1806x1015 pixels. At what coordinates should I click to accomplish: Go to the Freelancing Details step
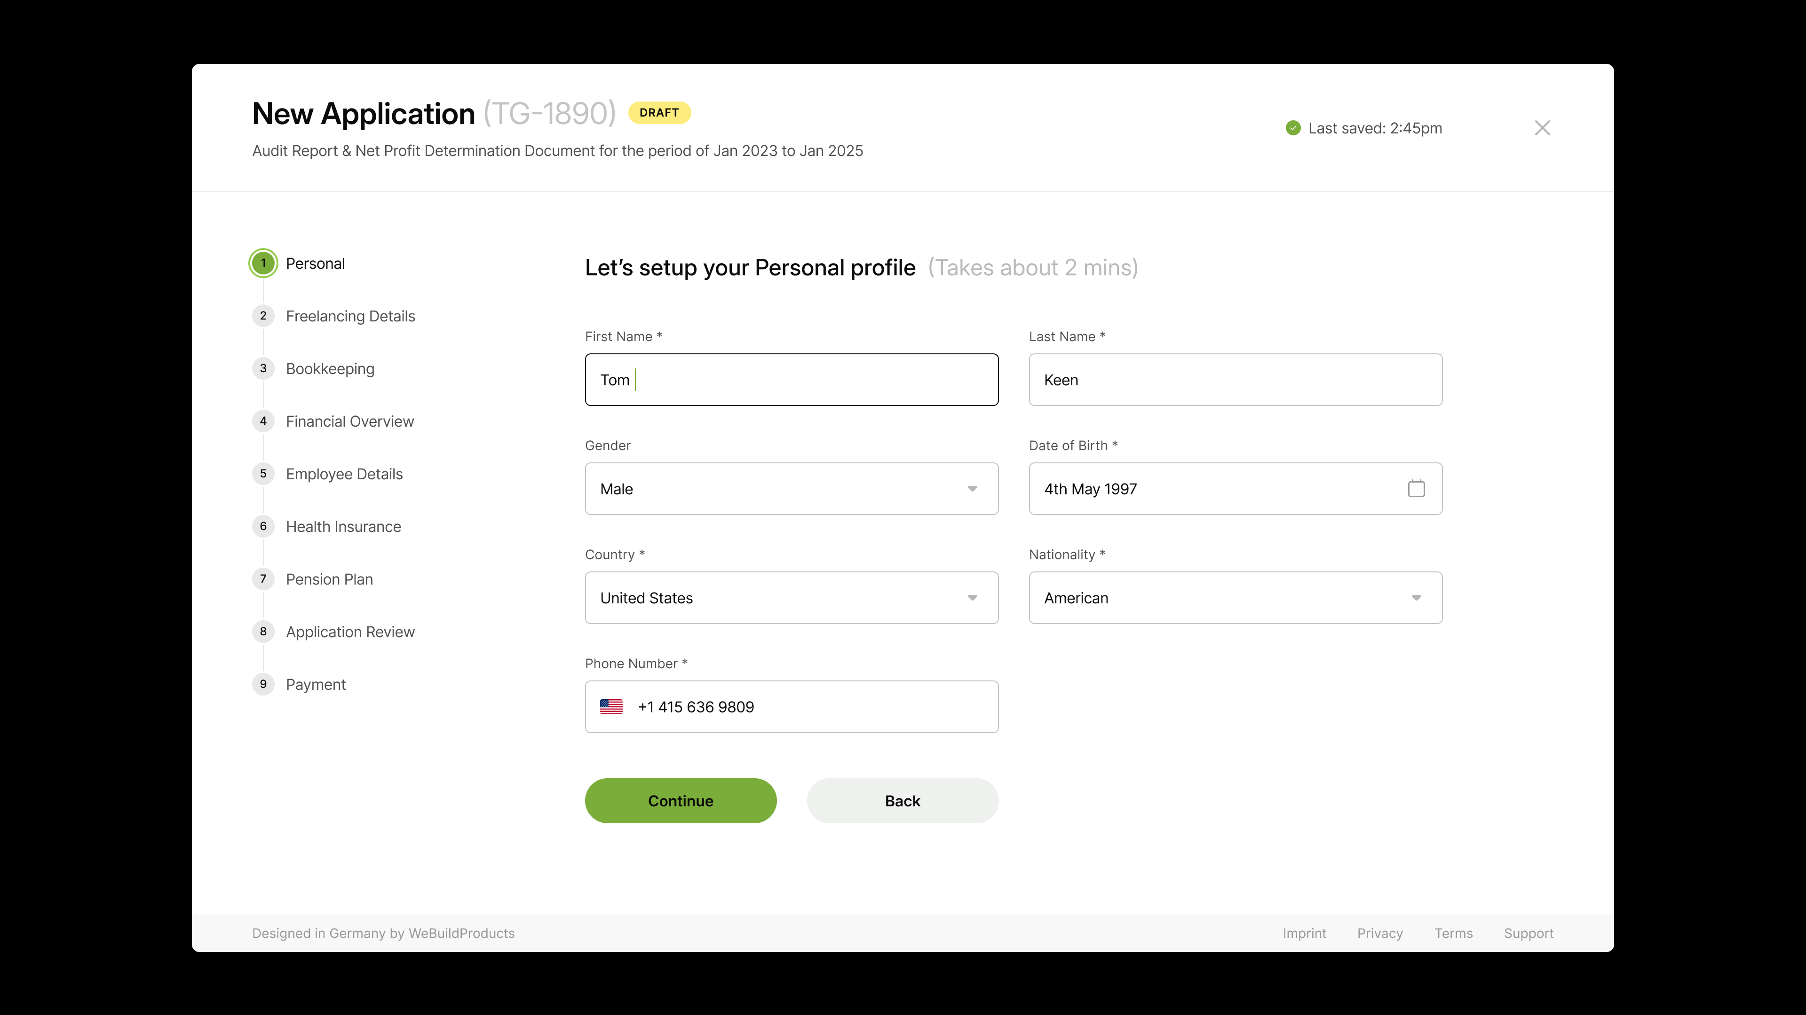(350, 317)
